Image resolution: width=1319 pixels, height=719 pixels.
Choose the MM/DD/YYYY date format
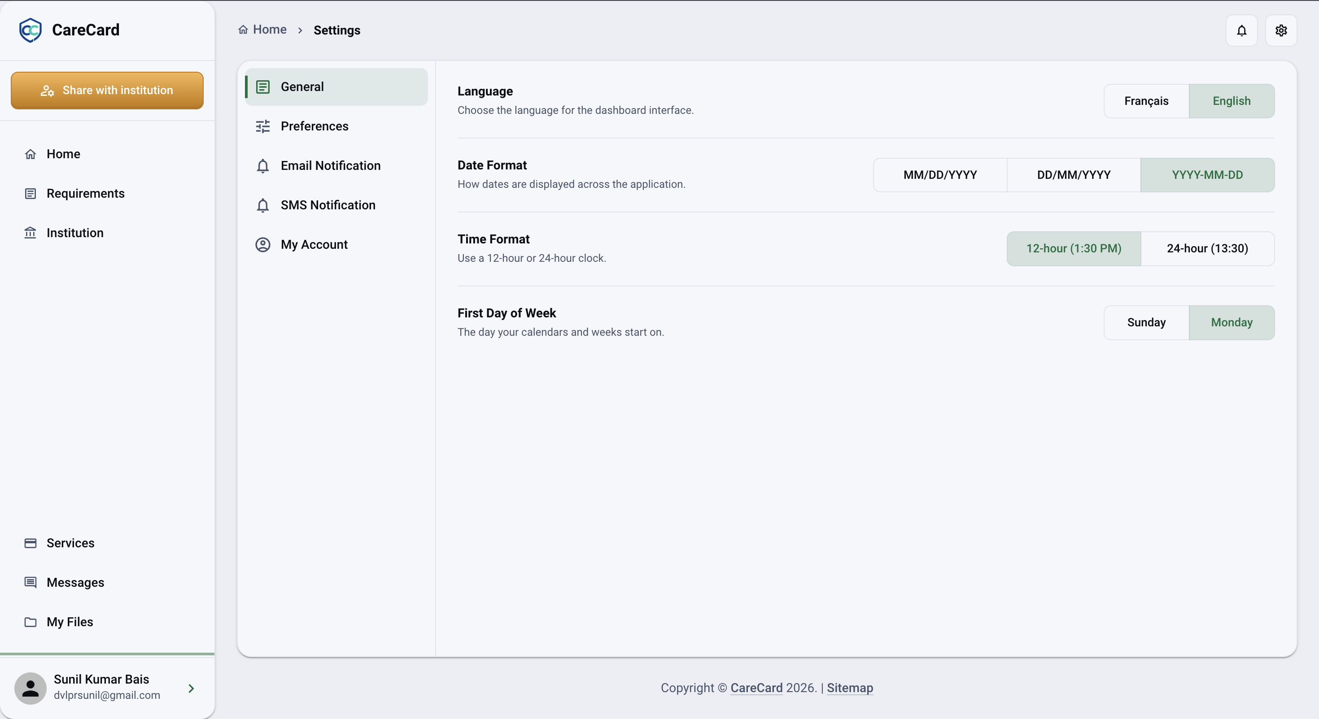click(x=939, y=175)
